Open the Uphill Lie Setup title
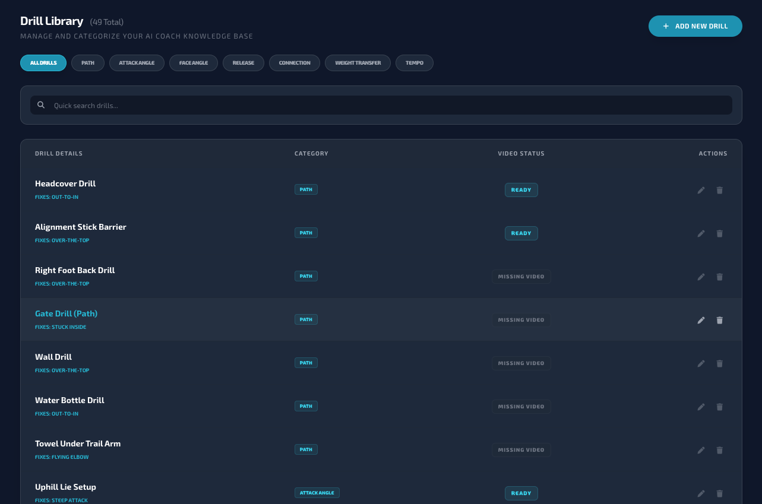This screenshot has width=762, height=504. coord(65,487)
